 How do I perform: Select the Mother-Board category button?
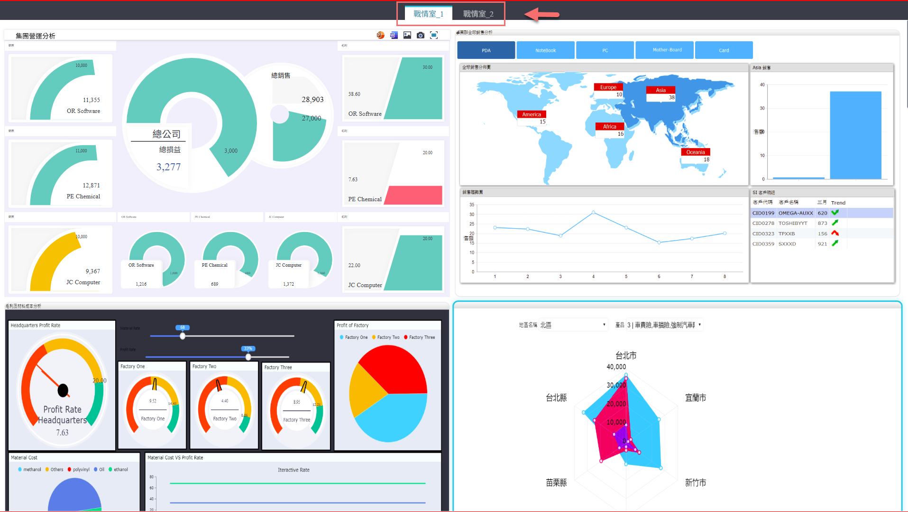pos(667,50)
